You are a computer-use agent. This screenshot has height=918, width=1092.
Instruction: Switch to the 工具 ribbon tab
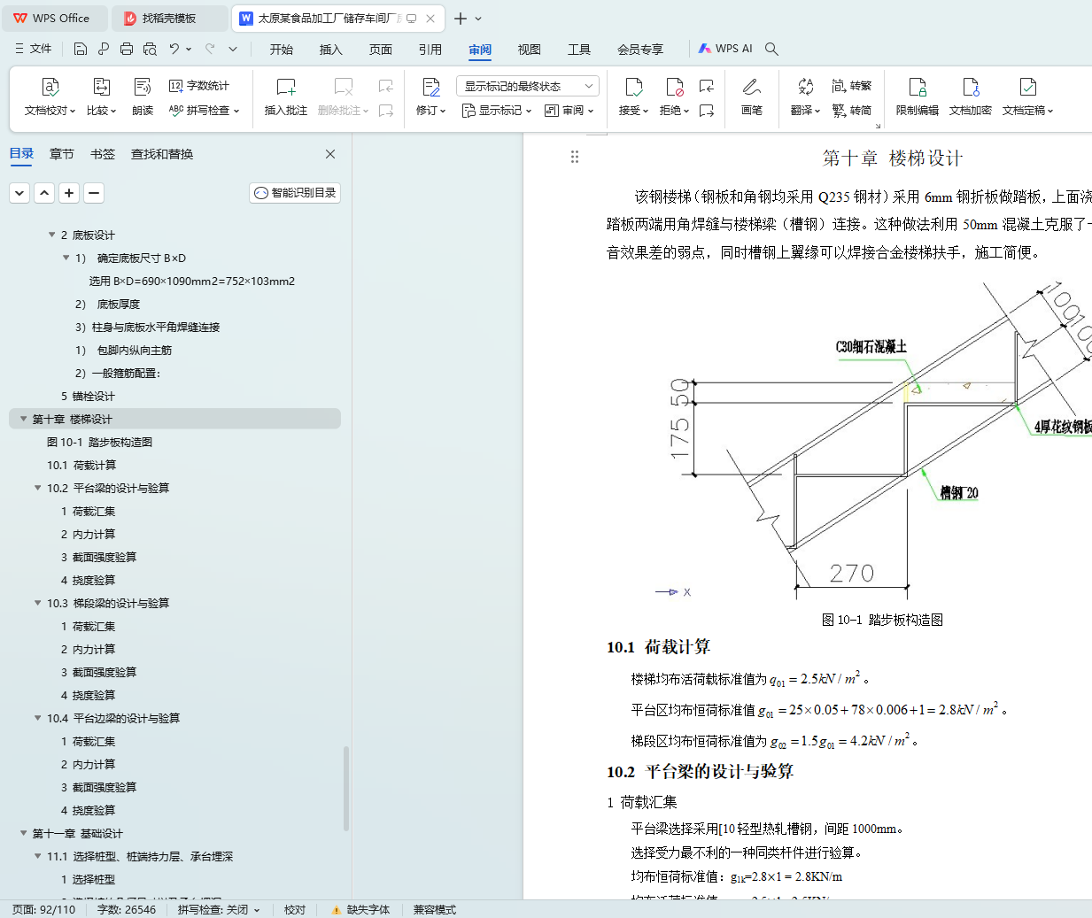[579, 50]
